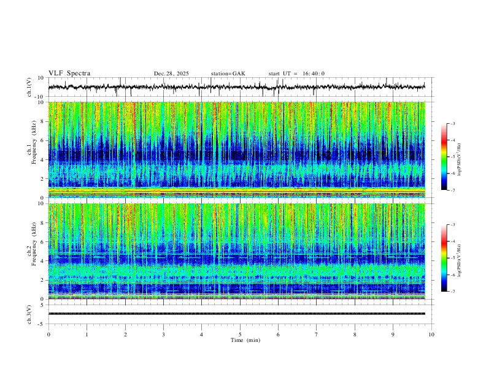
Task: Click the 'start UT = 16:40:0' text
Action: pos(296,74)
